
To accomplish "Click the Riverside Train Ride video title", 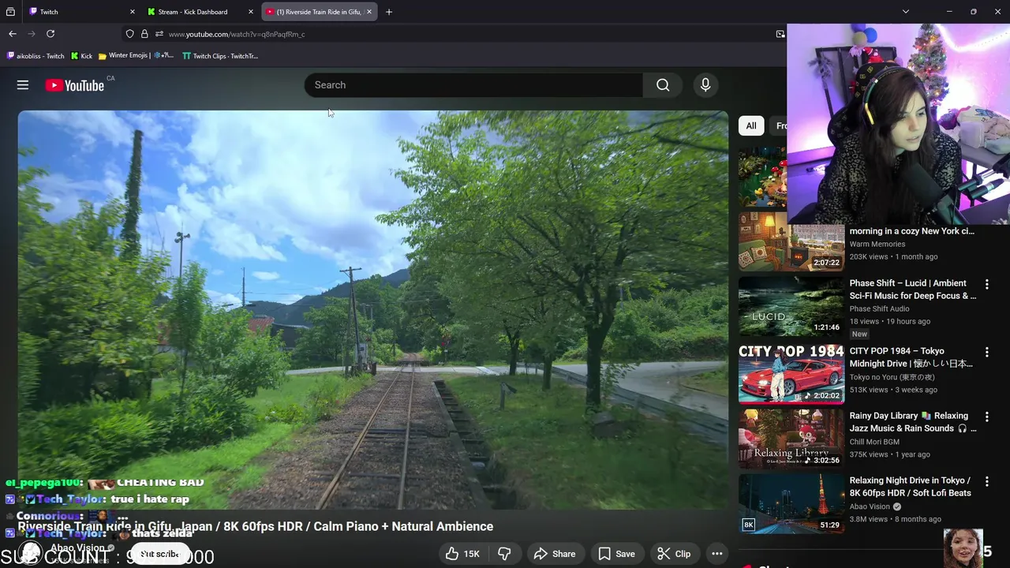I will pos(255,526).
